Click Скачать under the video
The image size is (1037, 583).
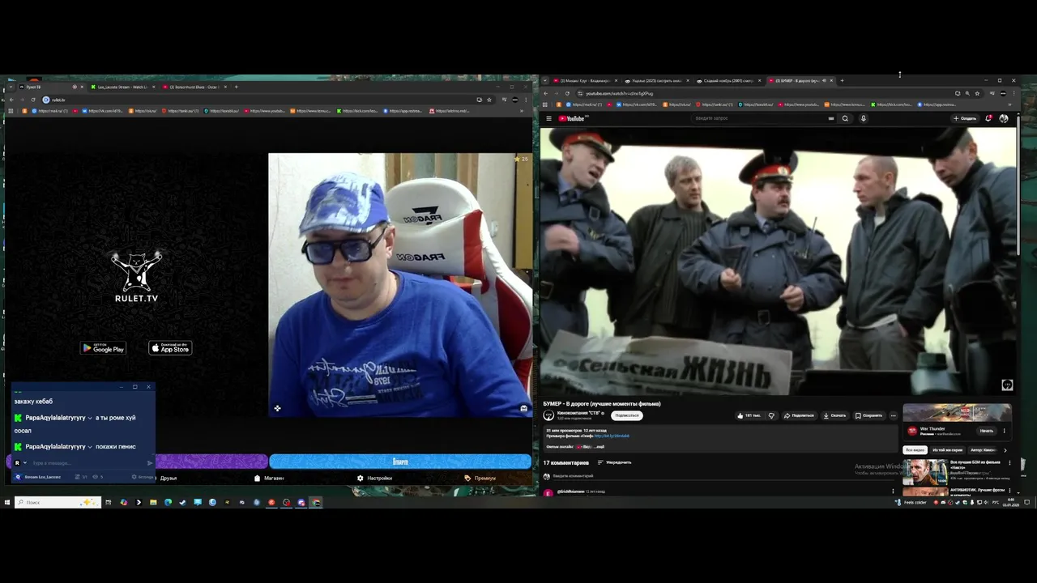tap(834, 415)
